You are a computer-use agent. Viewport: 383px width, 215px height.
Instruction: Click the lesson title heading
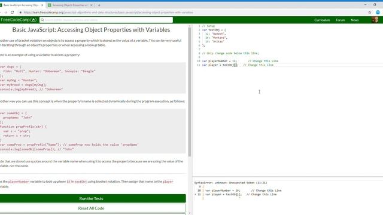coord(91,30)
